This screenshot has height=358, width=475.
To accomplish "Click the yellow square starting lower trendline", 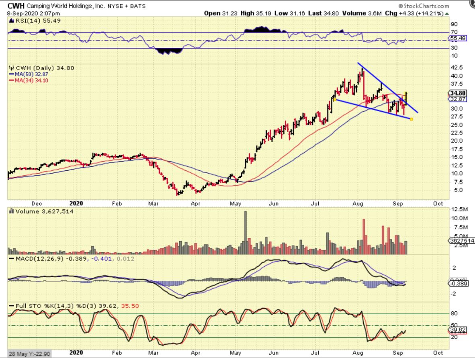I will 334,99.
